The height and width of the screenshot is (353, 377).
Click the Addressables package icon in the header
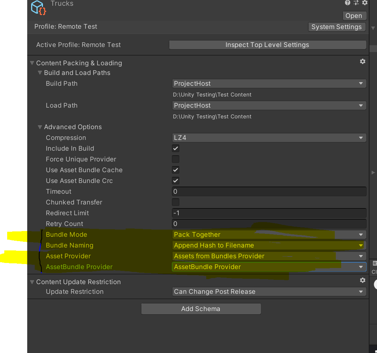(x=38, y=8)
